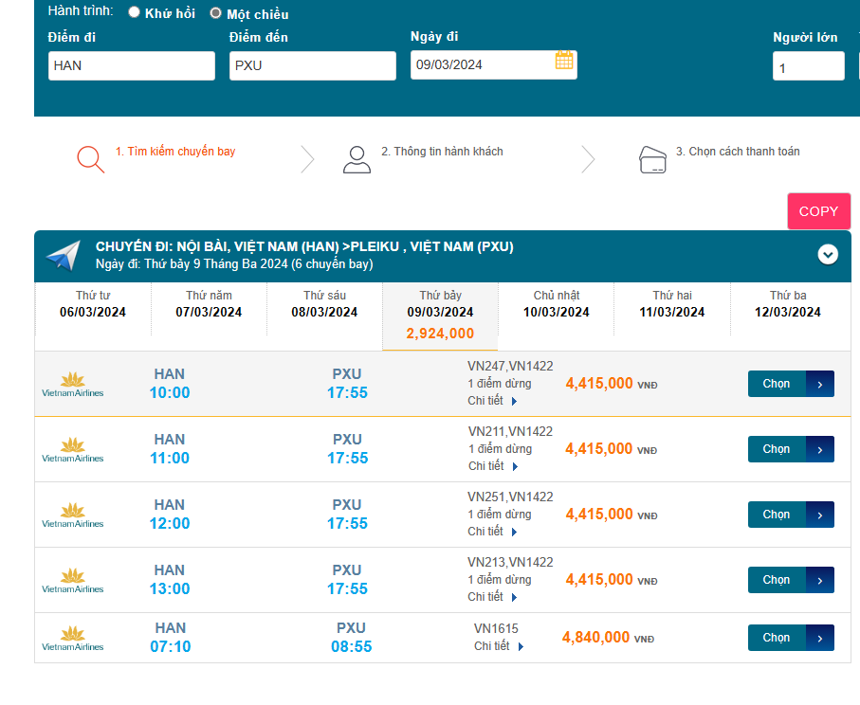Image resolution: width=860 pixels, height=705 pixels.
Task: Switch to Chủ nhật 10/03/2024 date tab
Action: click(x=556, y=304)
